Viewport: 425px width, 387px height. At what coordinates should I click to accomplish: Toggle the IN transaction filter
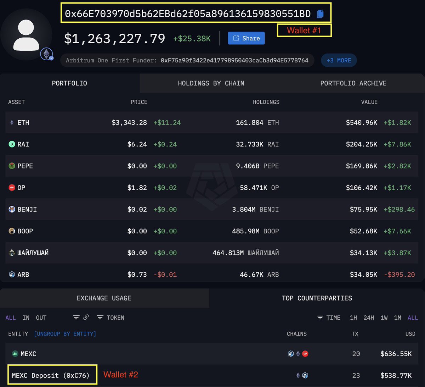[25, 318]
